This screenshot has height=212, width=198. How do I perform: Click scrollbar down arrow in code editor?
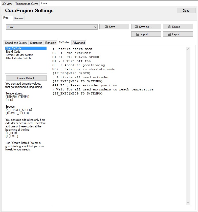188,203
